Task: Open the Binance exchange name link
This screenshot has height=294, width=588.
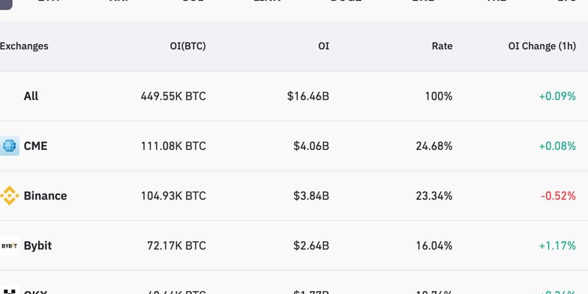Action: pos(46,196)
